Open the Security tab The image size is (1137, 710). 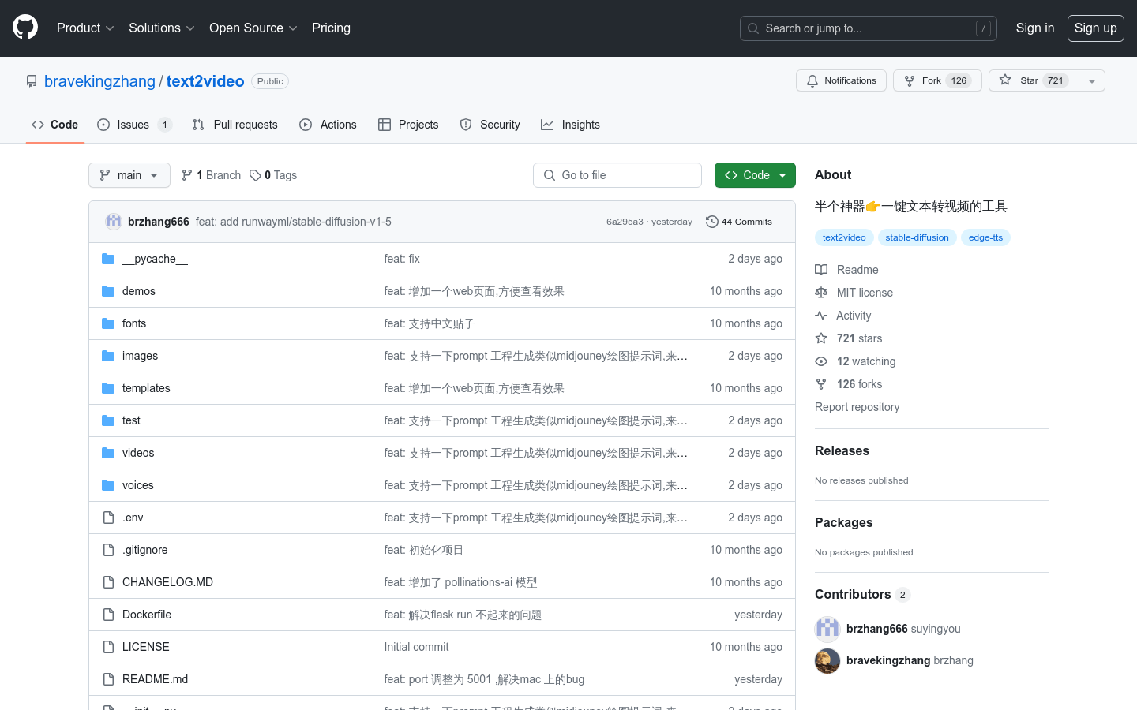pos(490,125)
